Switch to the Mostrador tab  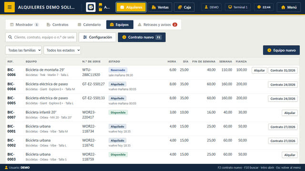(24, 25)
